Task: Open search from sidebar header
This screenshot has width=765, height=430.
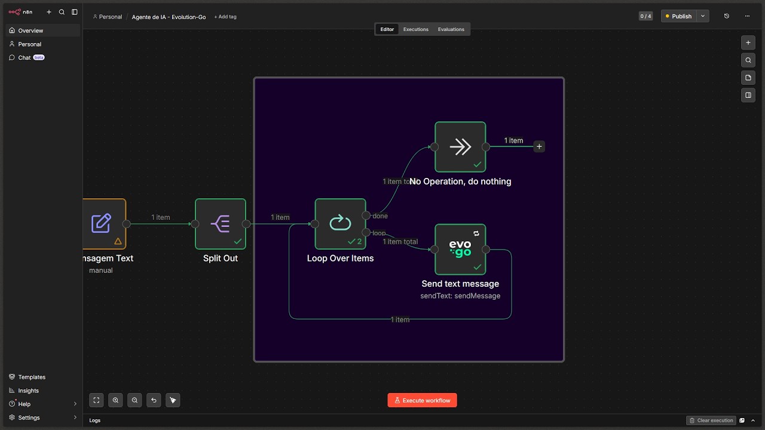Action: 62,12
